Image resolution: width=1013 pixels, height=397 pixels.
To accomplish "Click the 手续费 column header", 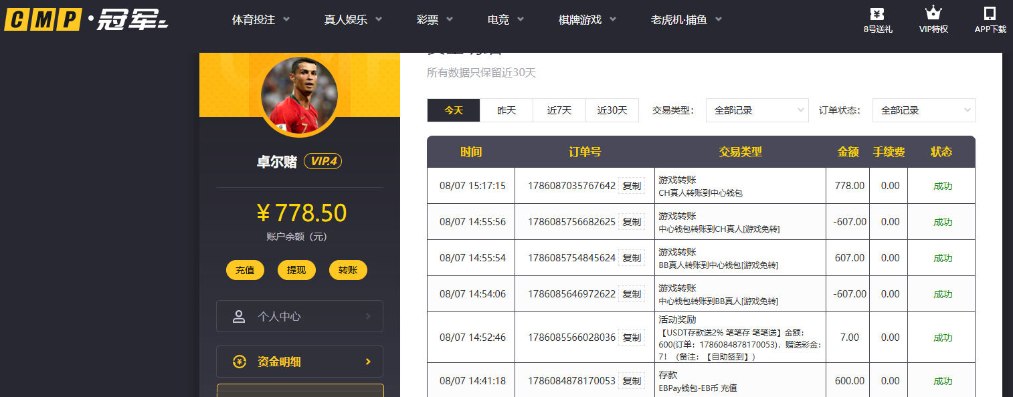I will pos(889,152).
